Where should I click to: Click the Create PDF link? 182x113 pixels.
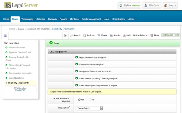(20, 90)
